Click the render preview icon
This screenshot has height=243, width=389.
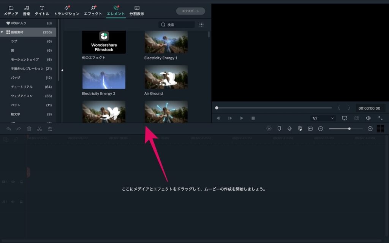(x=269, y=129)
